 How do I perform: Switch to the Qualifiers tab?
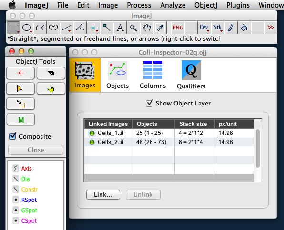pyautogui.click(x=191, y=75)
